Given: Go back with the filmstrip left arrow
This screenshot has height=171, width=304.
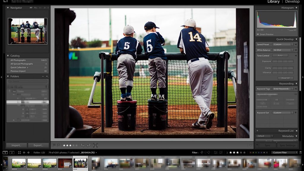Looking at the screenshot, I should tap(24, 153).
